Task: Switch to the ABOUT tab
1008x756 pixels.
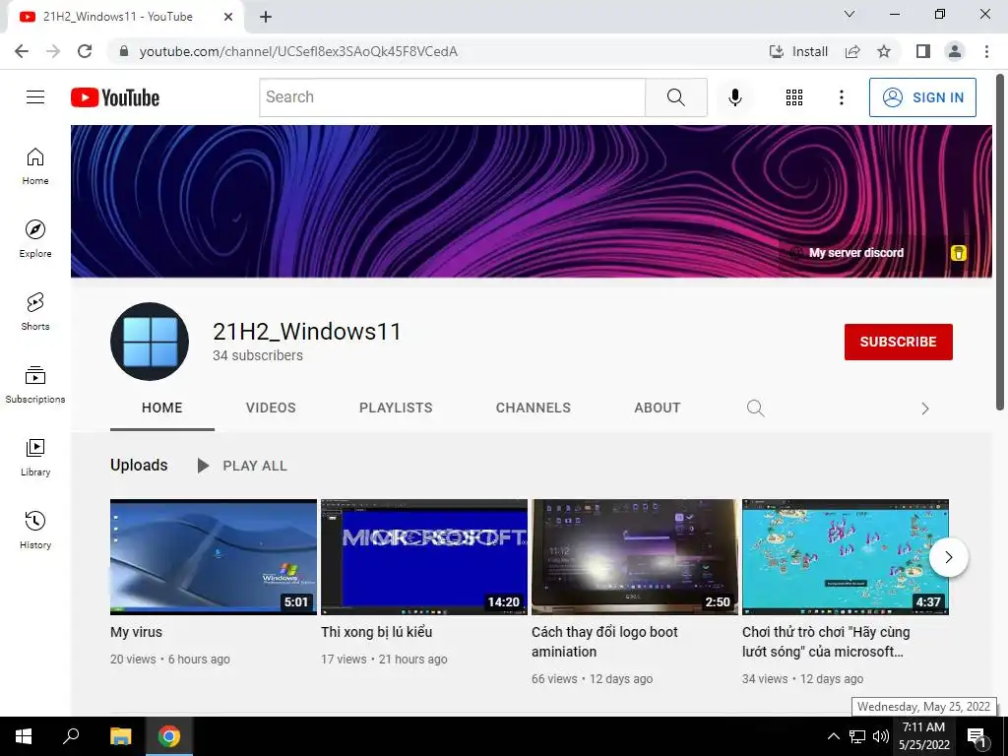Action: click(657, 408)
